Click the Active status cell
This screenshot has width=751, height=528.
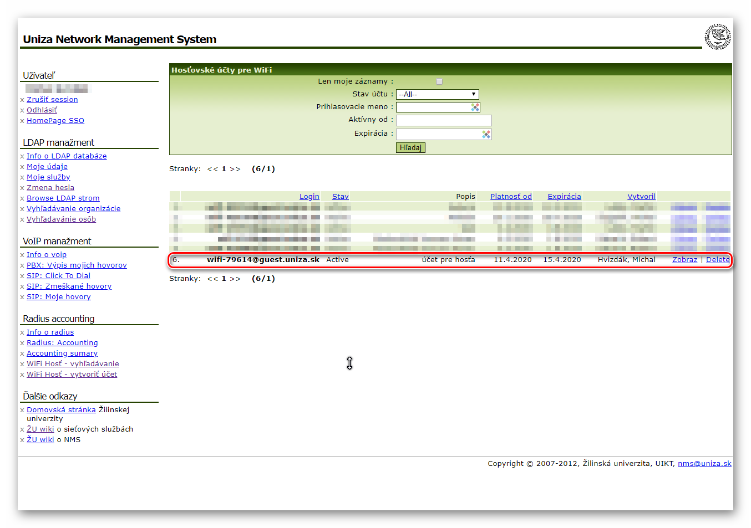(337, 260)
